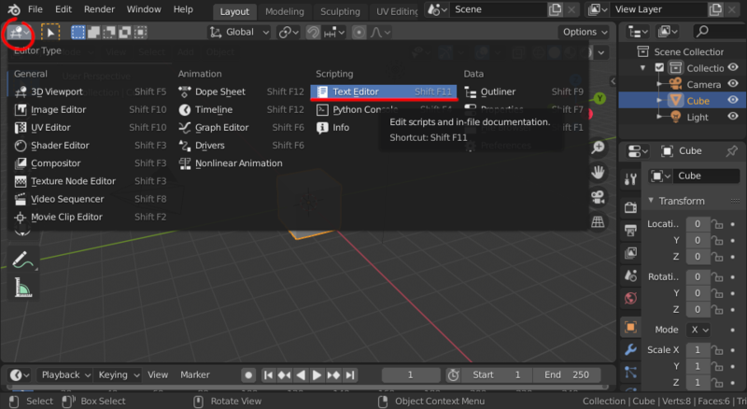Viewport: 747px width, 409px height.
Task: Open the Options dropdown
Action: click(585, 32)
